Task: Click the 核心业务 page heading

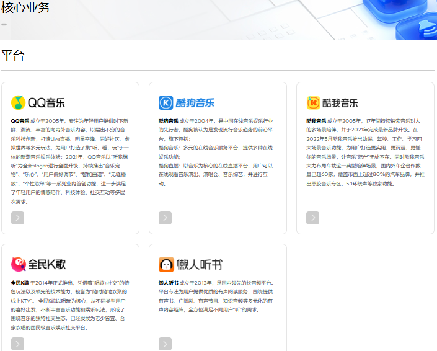Action: (25, 7)
